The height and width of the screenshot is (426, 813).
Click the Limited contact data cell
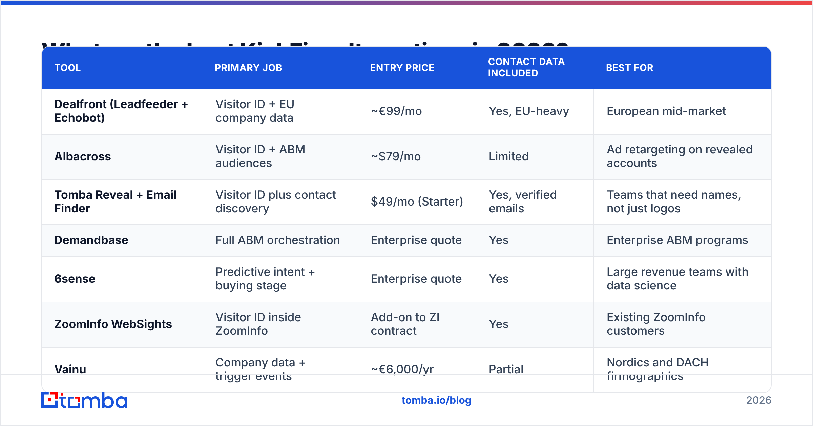[535, 157]
